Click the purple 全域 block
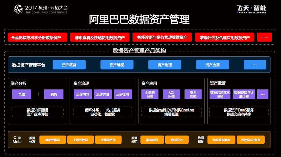281x157 pixels. tap(21, 94)
